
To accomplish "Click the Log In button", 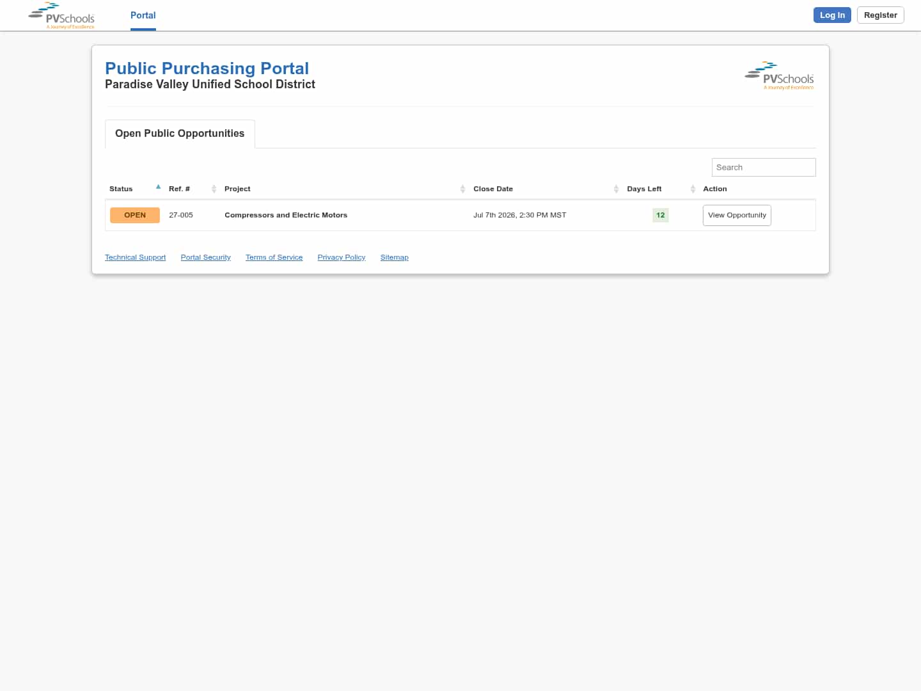I will pos(832,15).
